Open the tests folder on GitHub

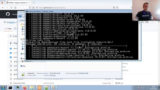point(15,57)
